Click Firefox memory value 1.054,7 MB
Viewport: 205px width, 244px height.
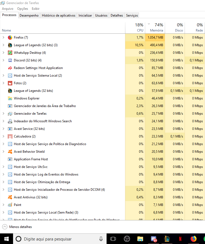coord(155,37)
